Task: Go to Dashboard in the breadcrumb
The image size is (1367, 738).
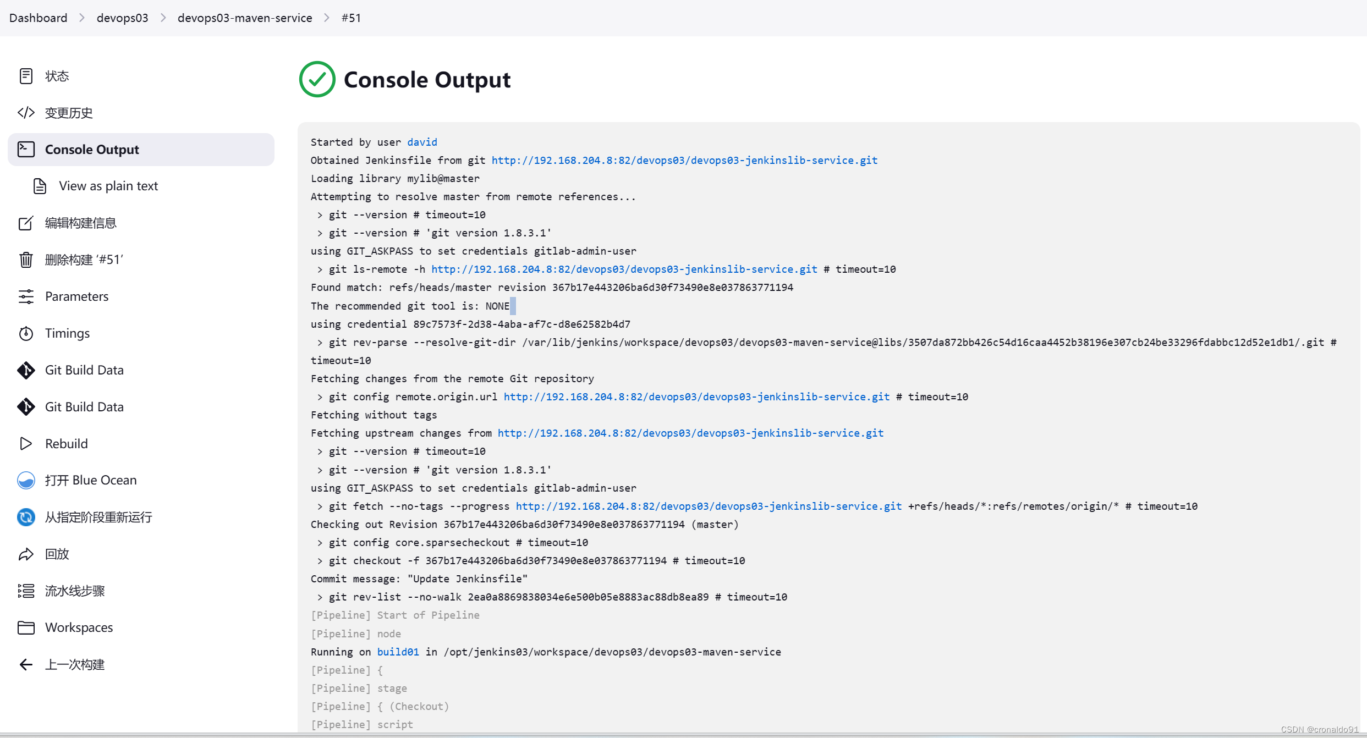Action: (38, 18)
